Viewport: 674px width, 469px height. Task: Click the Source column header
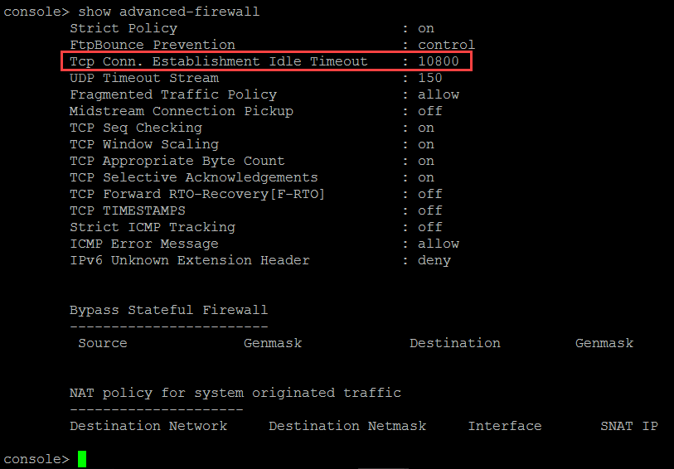coord(103,343)
